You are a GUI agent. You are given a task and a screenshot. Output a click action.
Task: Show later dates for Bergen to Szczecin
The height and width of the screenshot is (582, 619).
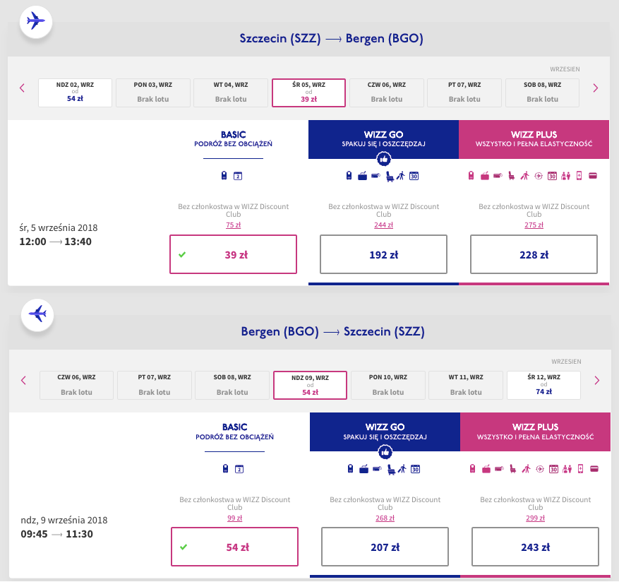(x=596, y=381)
